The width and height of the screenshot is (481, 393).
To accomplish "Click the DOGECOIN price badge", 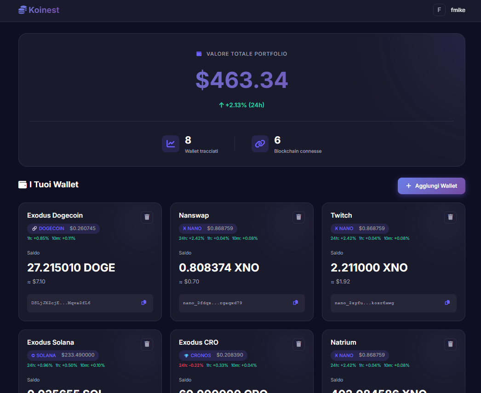I will tap(63, 228).
